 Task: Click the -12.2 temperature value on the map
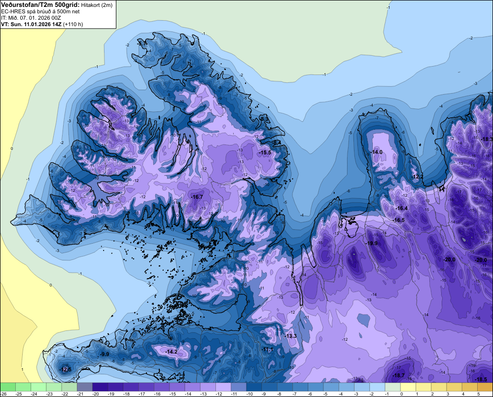click(417, 177)
